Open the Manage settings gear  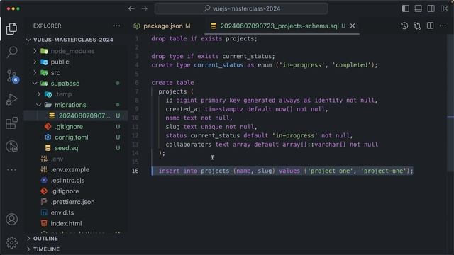pos(11,242)
